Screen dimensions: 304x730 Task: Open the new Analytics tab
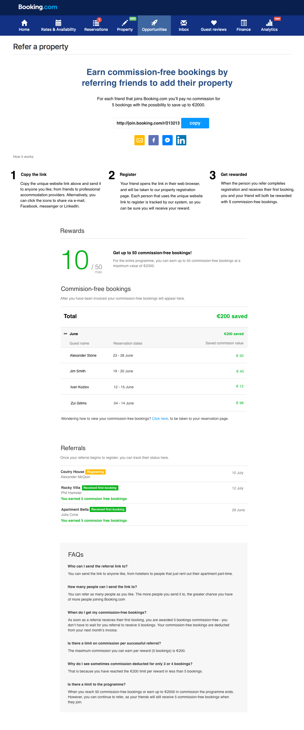tap(269, 25)
